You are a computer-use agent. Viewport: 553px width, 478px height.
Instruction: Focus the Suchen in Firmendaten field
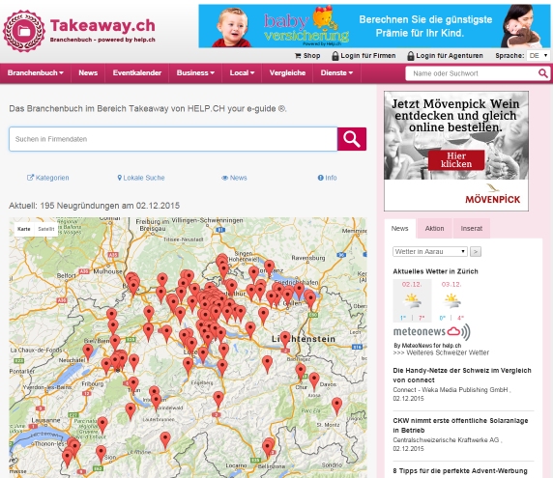coord(173,139)
